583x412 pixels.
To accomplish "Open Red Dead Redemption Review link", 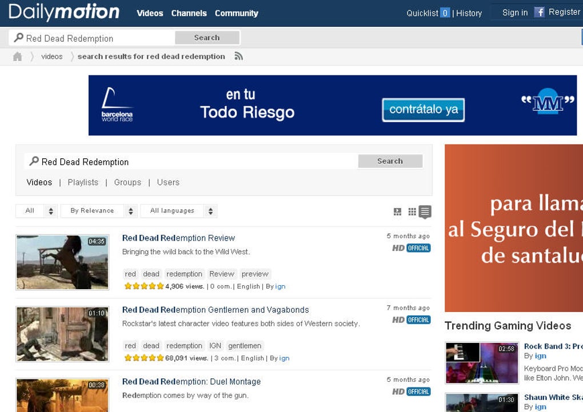I will pos(178,238).
